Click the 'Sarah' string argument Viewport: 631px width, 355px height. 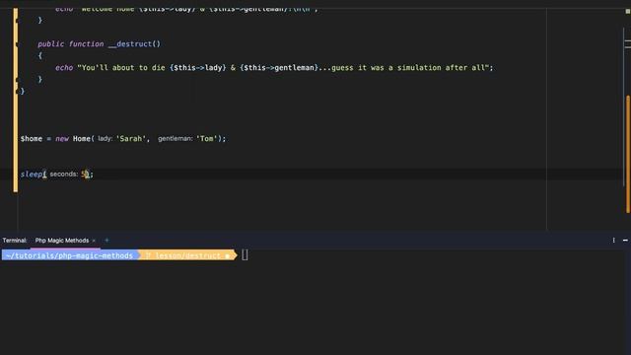point(131,139)
